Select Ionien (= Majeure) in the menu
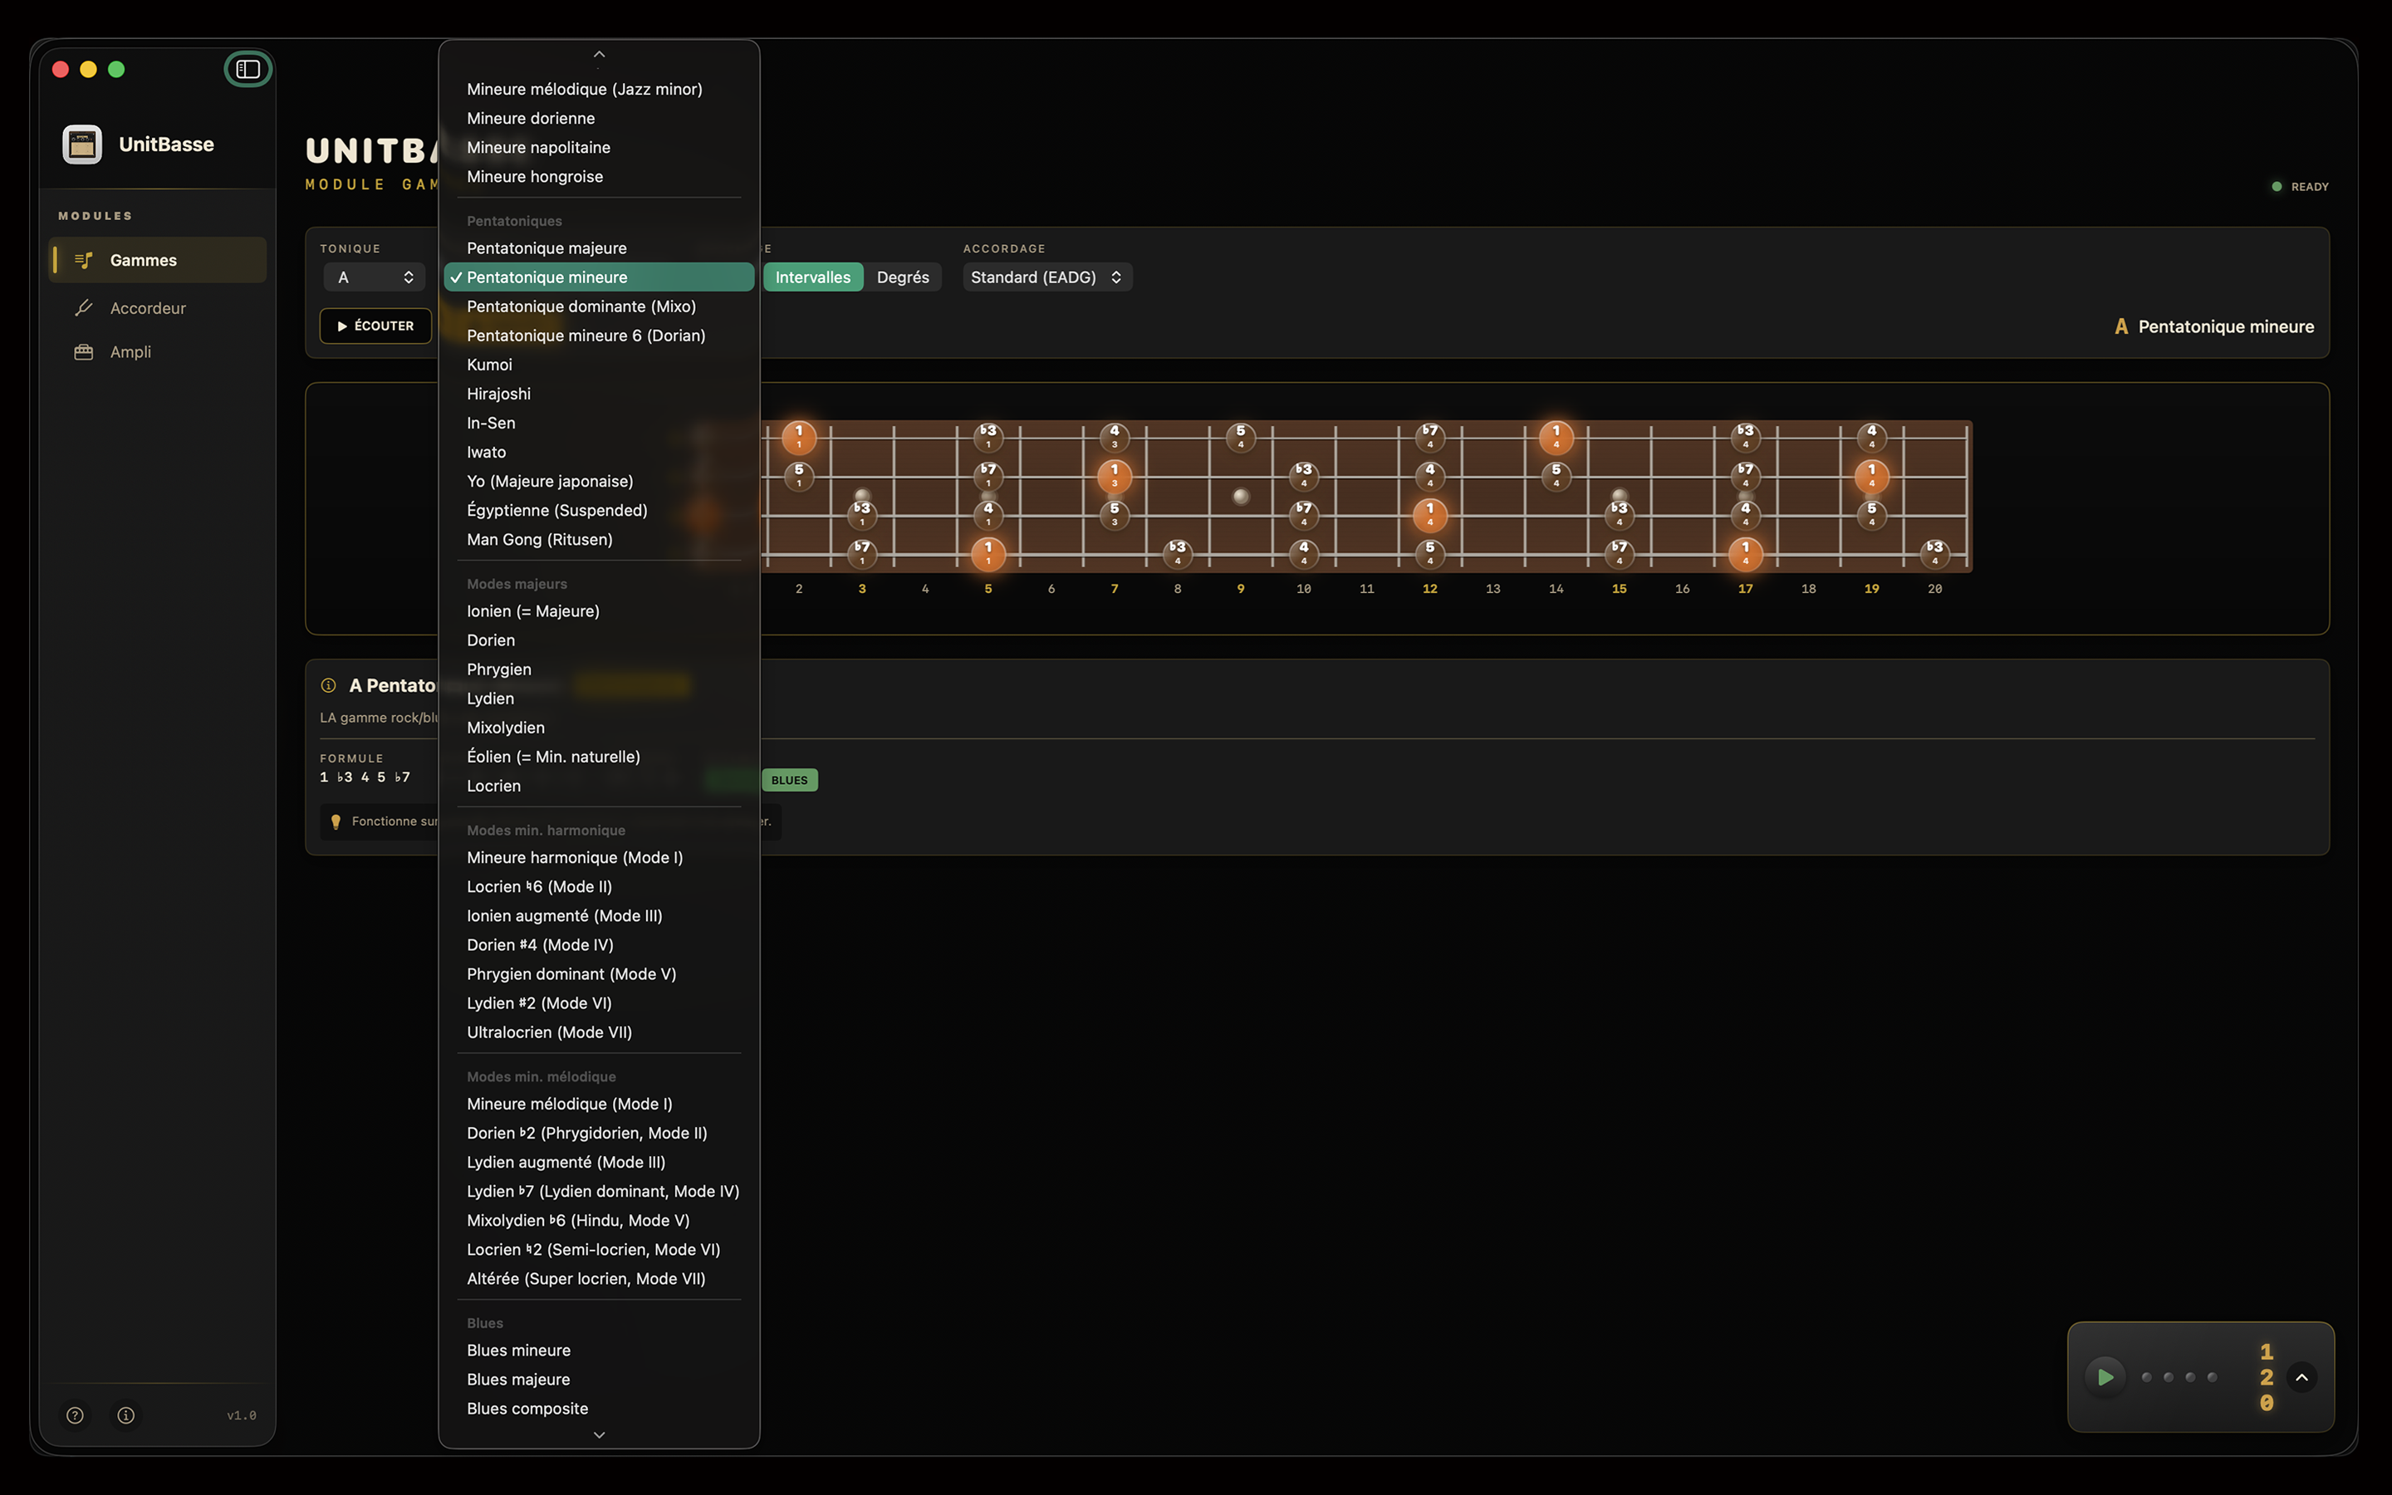 coord(532,611)
